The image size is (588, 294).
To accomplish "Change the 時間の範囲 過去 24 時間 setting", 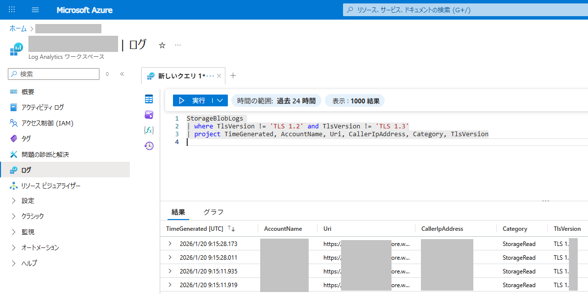I will tap(276, 101).
